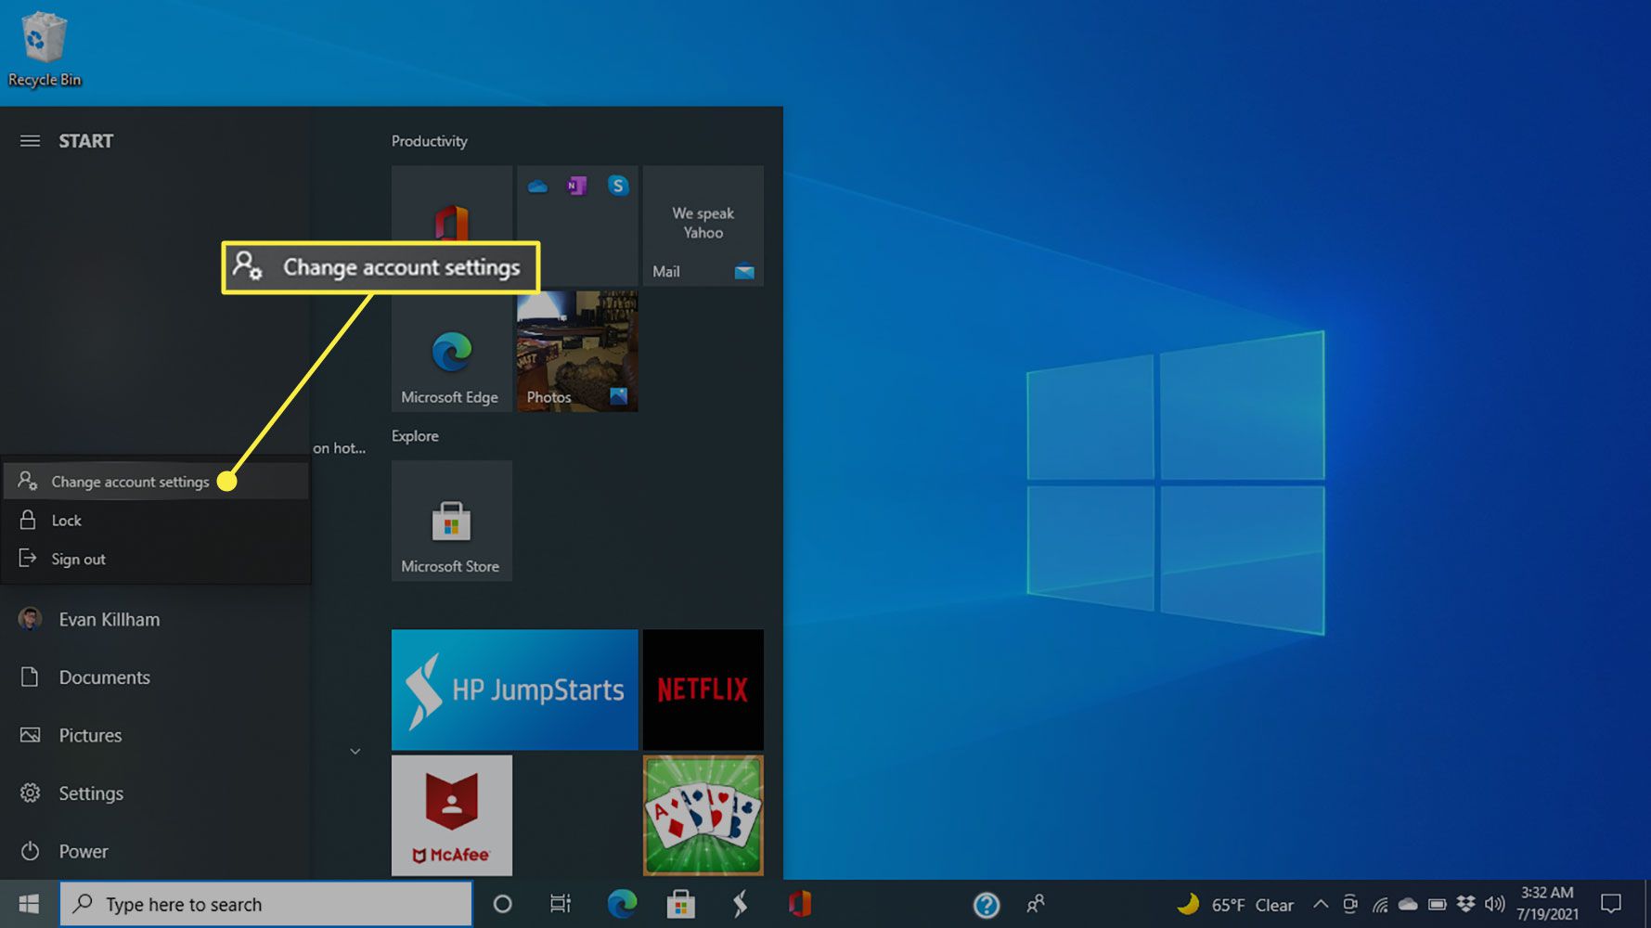Open the Get Help question-mark icon
This screenshot has height=928, width=1651.
(987, 905)
